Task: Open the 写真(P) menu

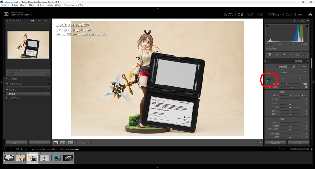Action: point(32,5)
